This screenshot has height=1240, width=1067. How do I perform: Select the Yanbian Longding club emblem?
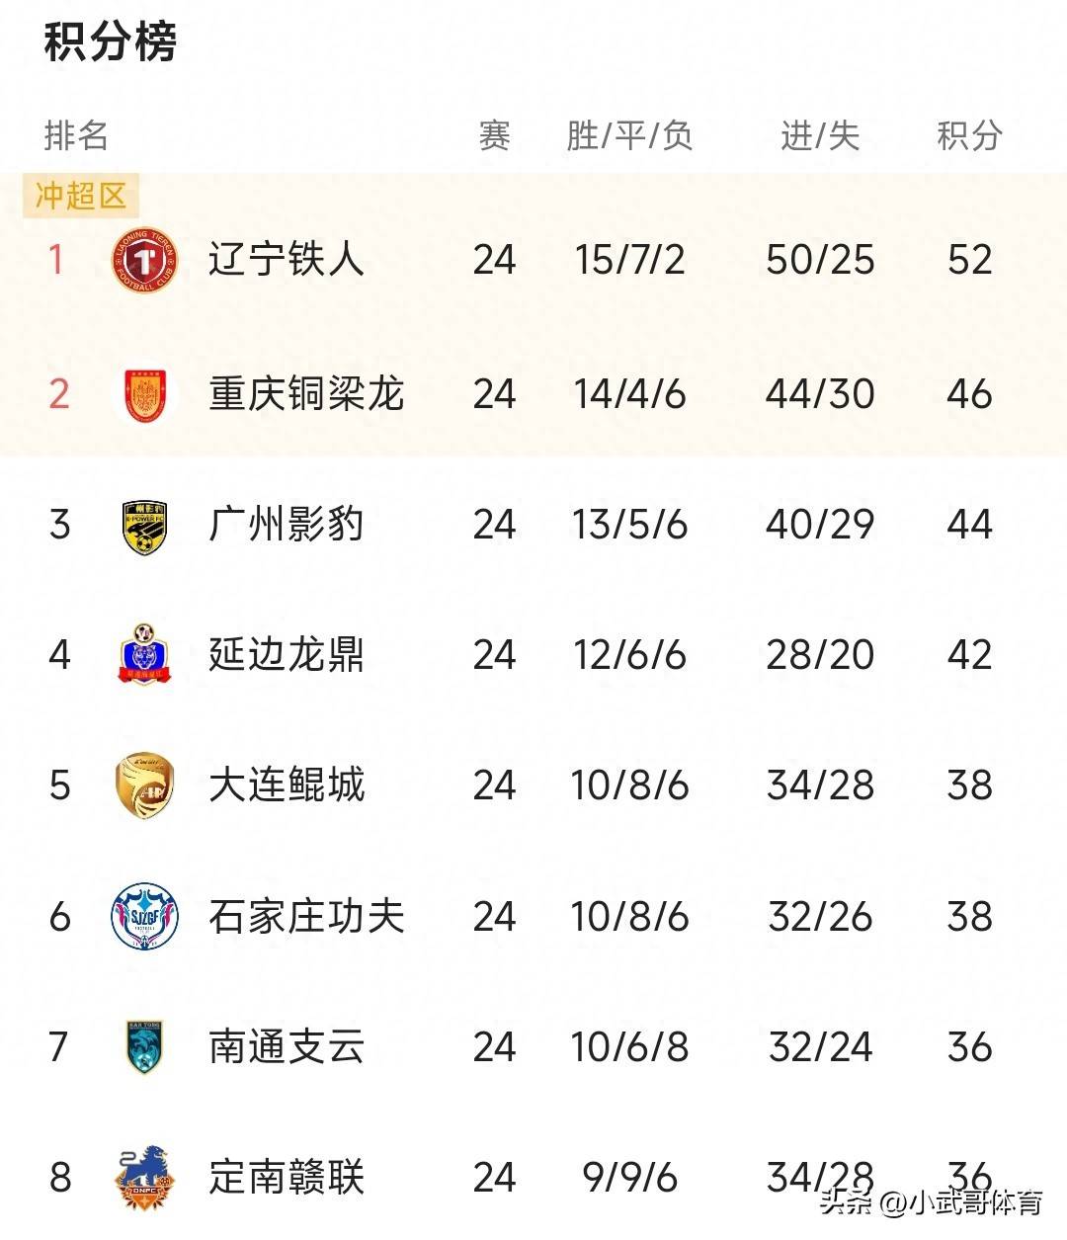tap(144, 655)
